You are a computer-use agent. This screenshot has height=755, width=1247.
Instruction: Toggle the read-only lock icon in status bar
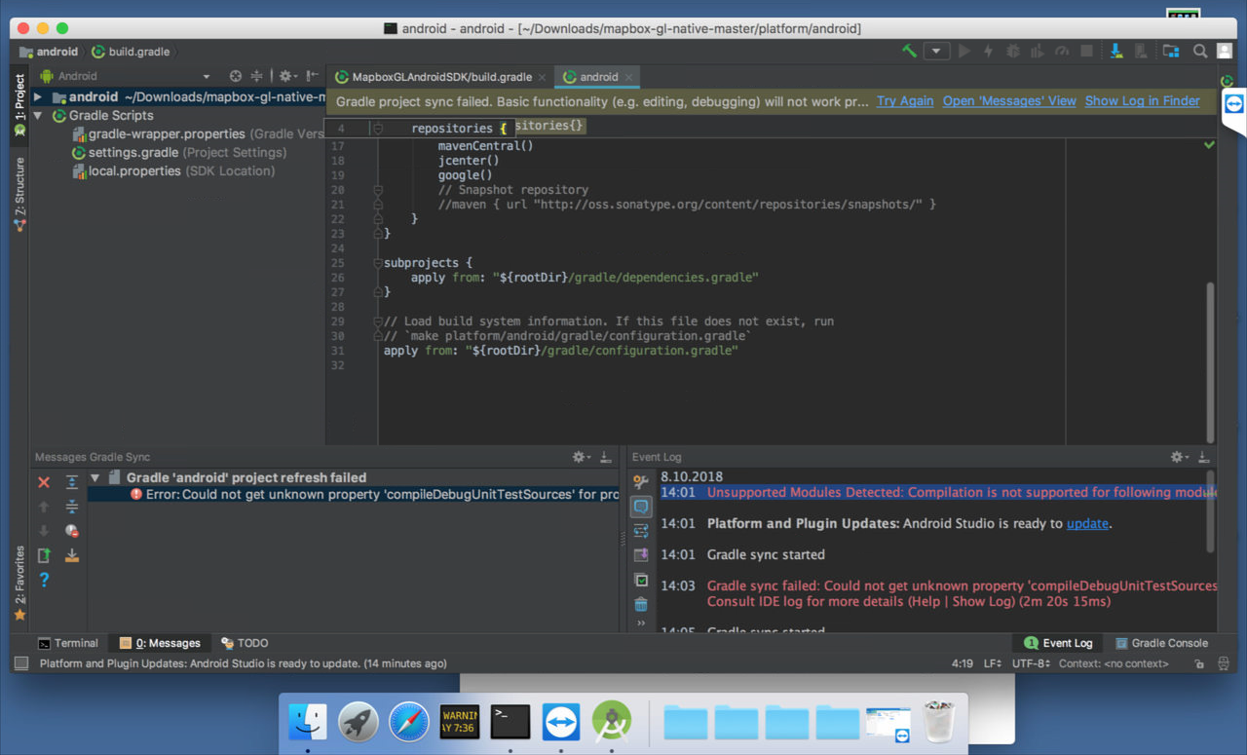tap(1200, 663)
